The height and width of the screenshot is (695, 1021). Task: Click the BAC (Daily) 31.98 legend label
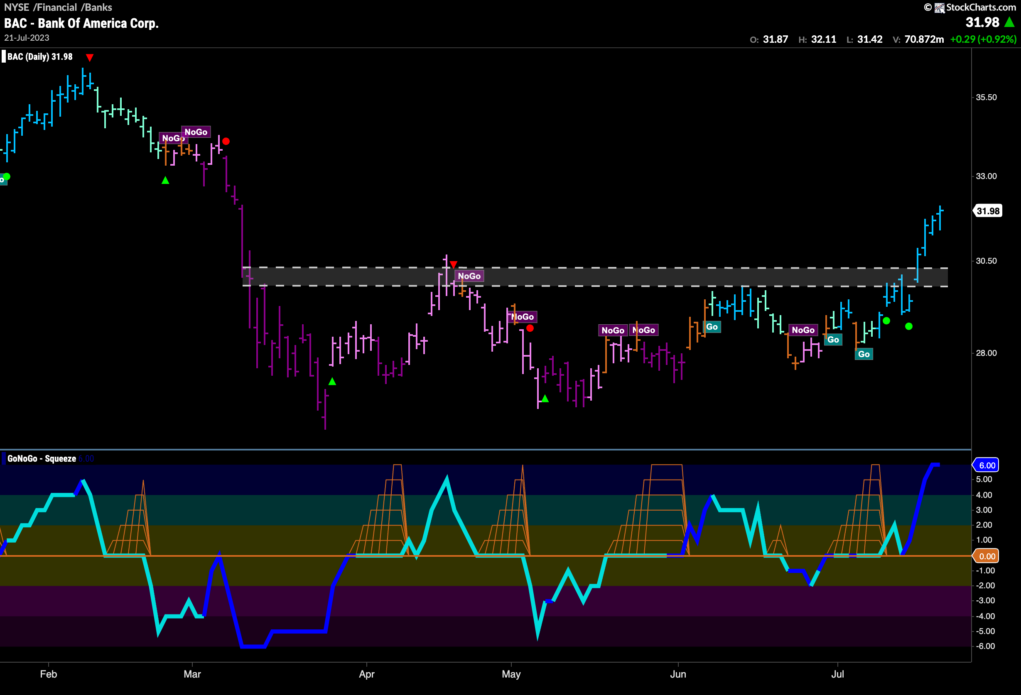pyautogui.click(x=39, y=56)
